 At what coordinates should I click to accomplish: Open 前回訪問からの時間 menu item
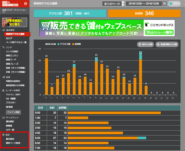point(15,85)
